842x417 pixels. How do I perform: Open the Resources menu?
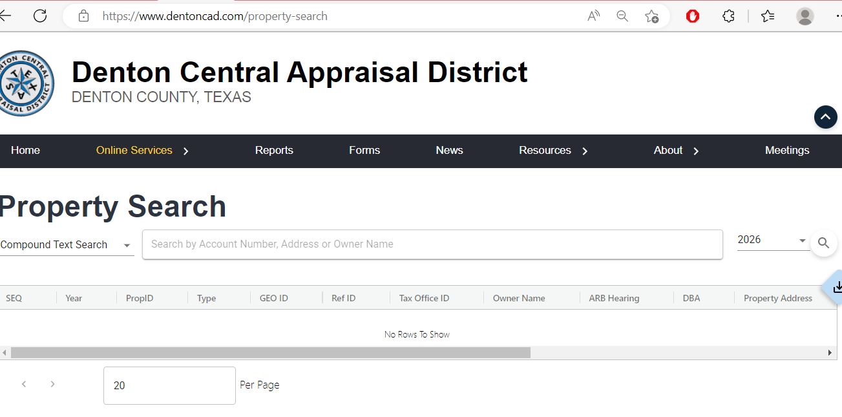[x=545, y=151]
